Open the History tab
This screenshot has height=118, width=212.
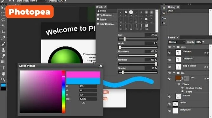coord(171,7)
